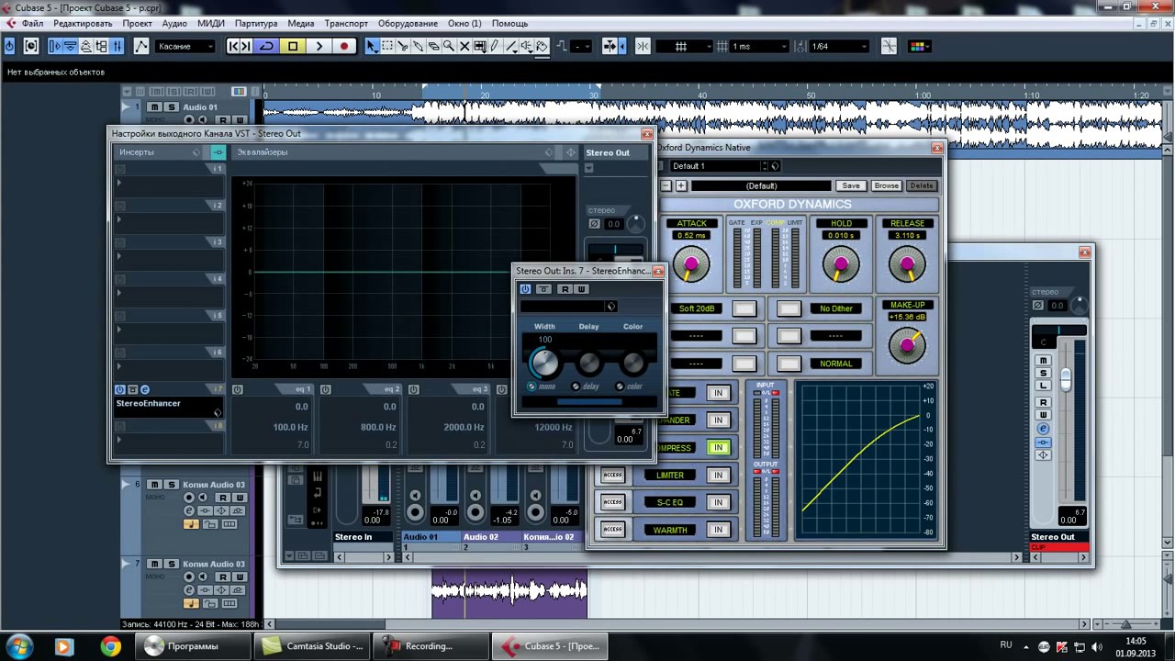Select the Erase tool
The image size is (1175, 661).
(433, 46)
